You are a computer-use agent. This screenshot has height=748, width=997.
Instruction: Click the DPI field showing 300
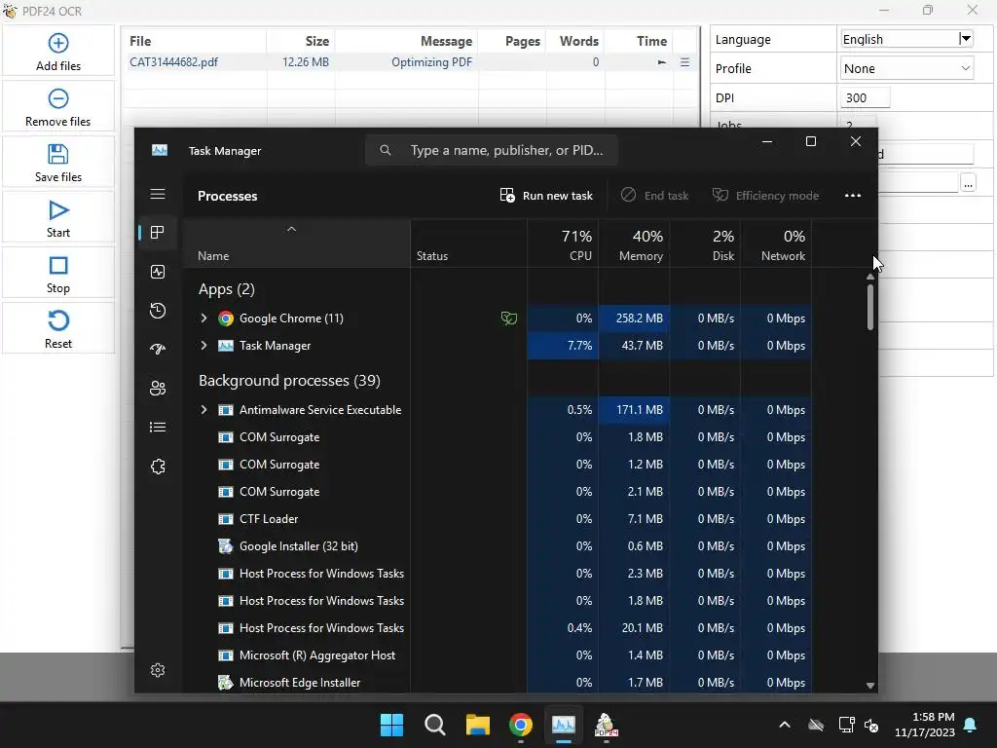pyautogui.click(x=865, y=98)
